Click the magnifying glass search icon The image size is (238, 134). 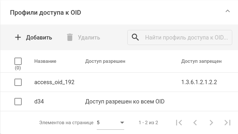(x=135, y=37)
